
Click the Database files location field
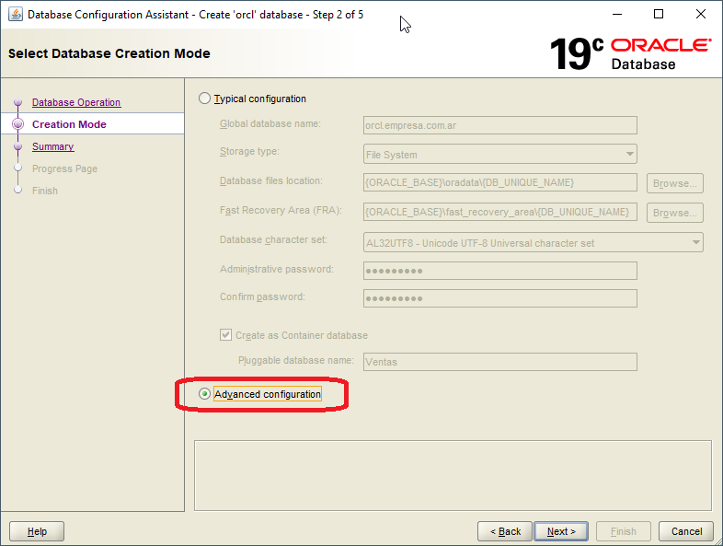pyautogui.click(x=500, y=182)
